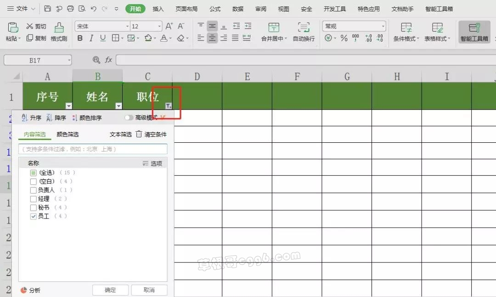Click 文本筛选 text filter

(120, 134)
